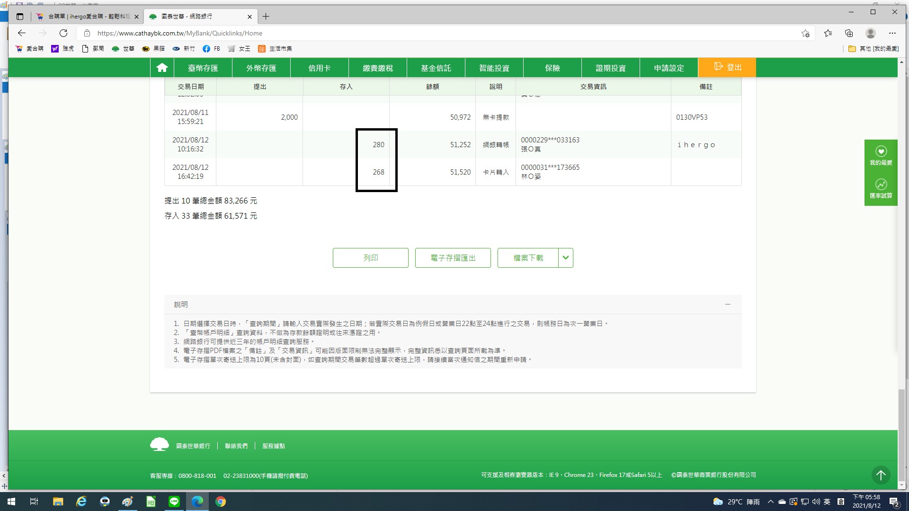The image size is (909, 511).
Task: Open the Collections icon in browser toolbar
Action: [849, 33]
